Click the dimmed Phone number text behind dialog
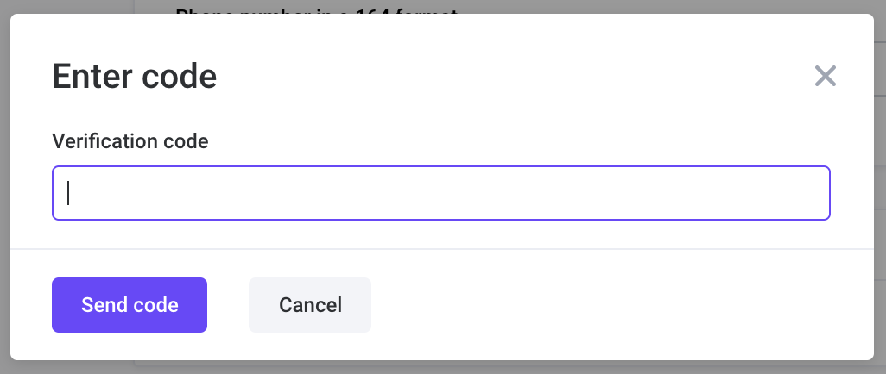 pos(316,9)
